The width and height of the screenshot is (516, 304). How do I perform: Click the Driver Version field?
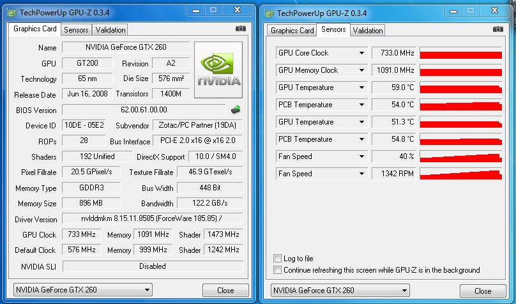(153, 218)
